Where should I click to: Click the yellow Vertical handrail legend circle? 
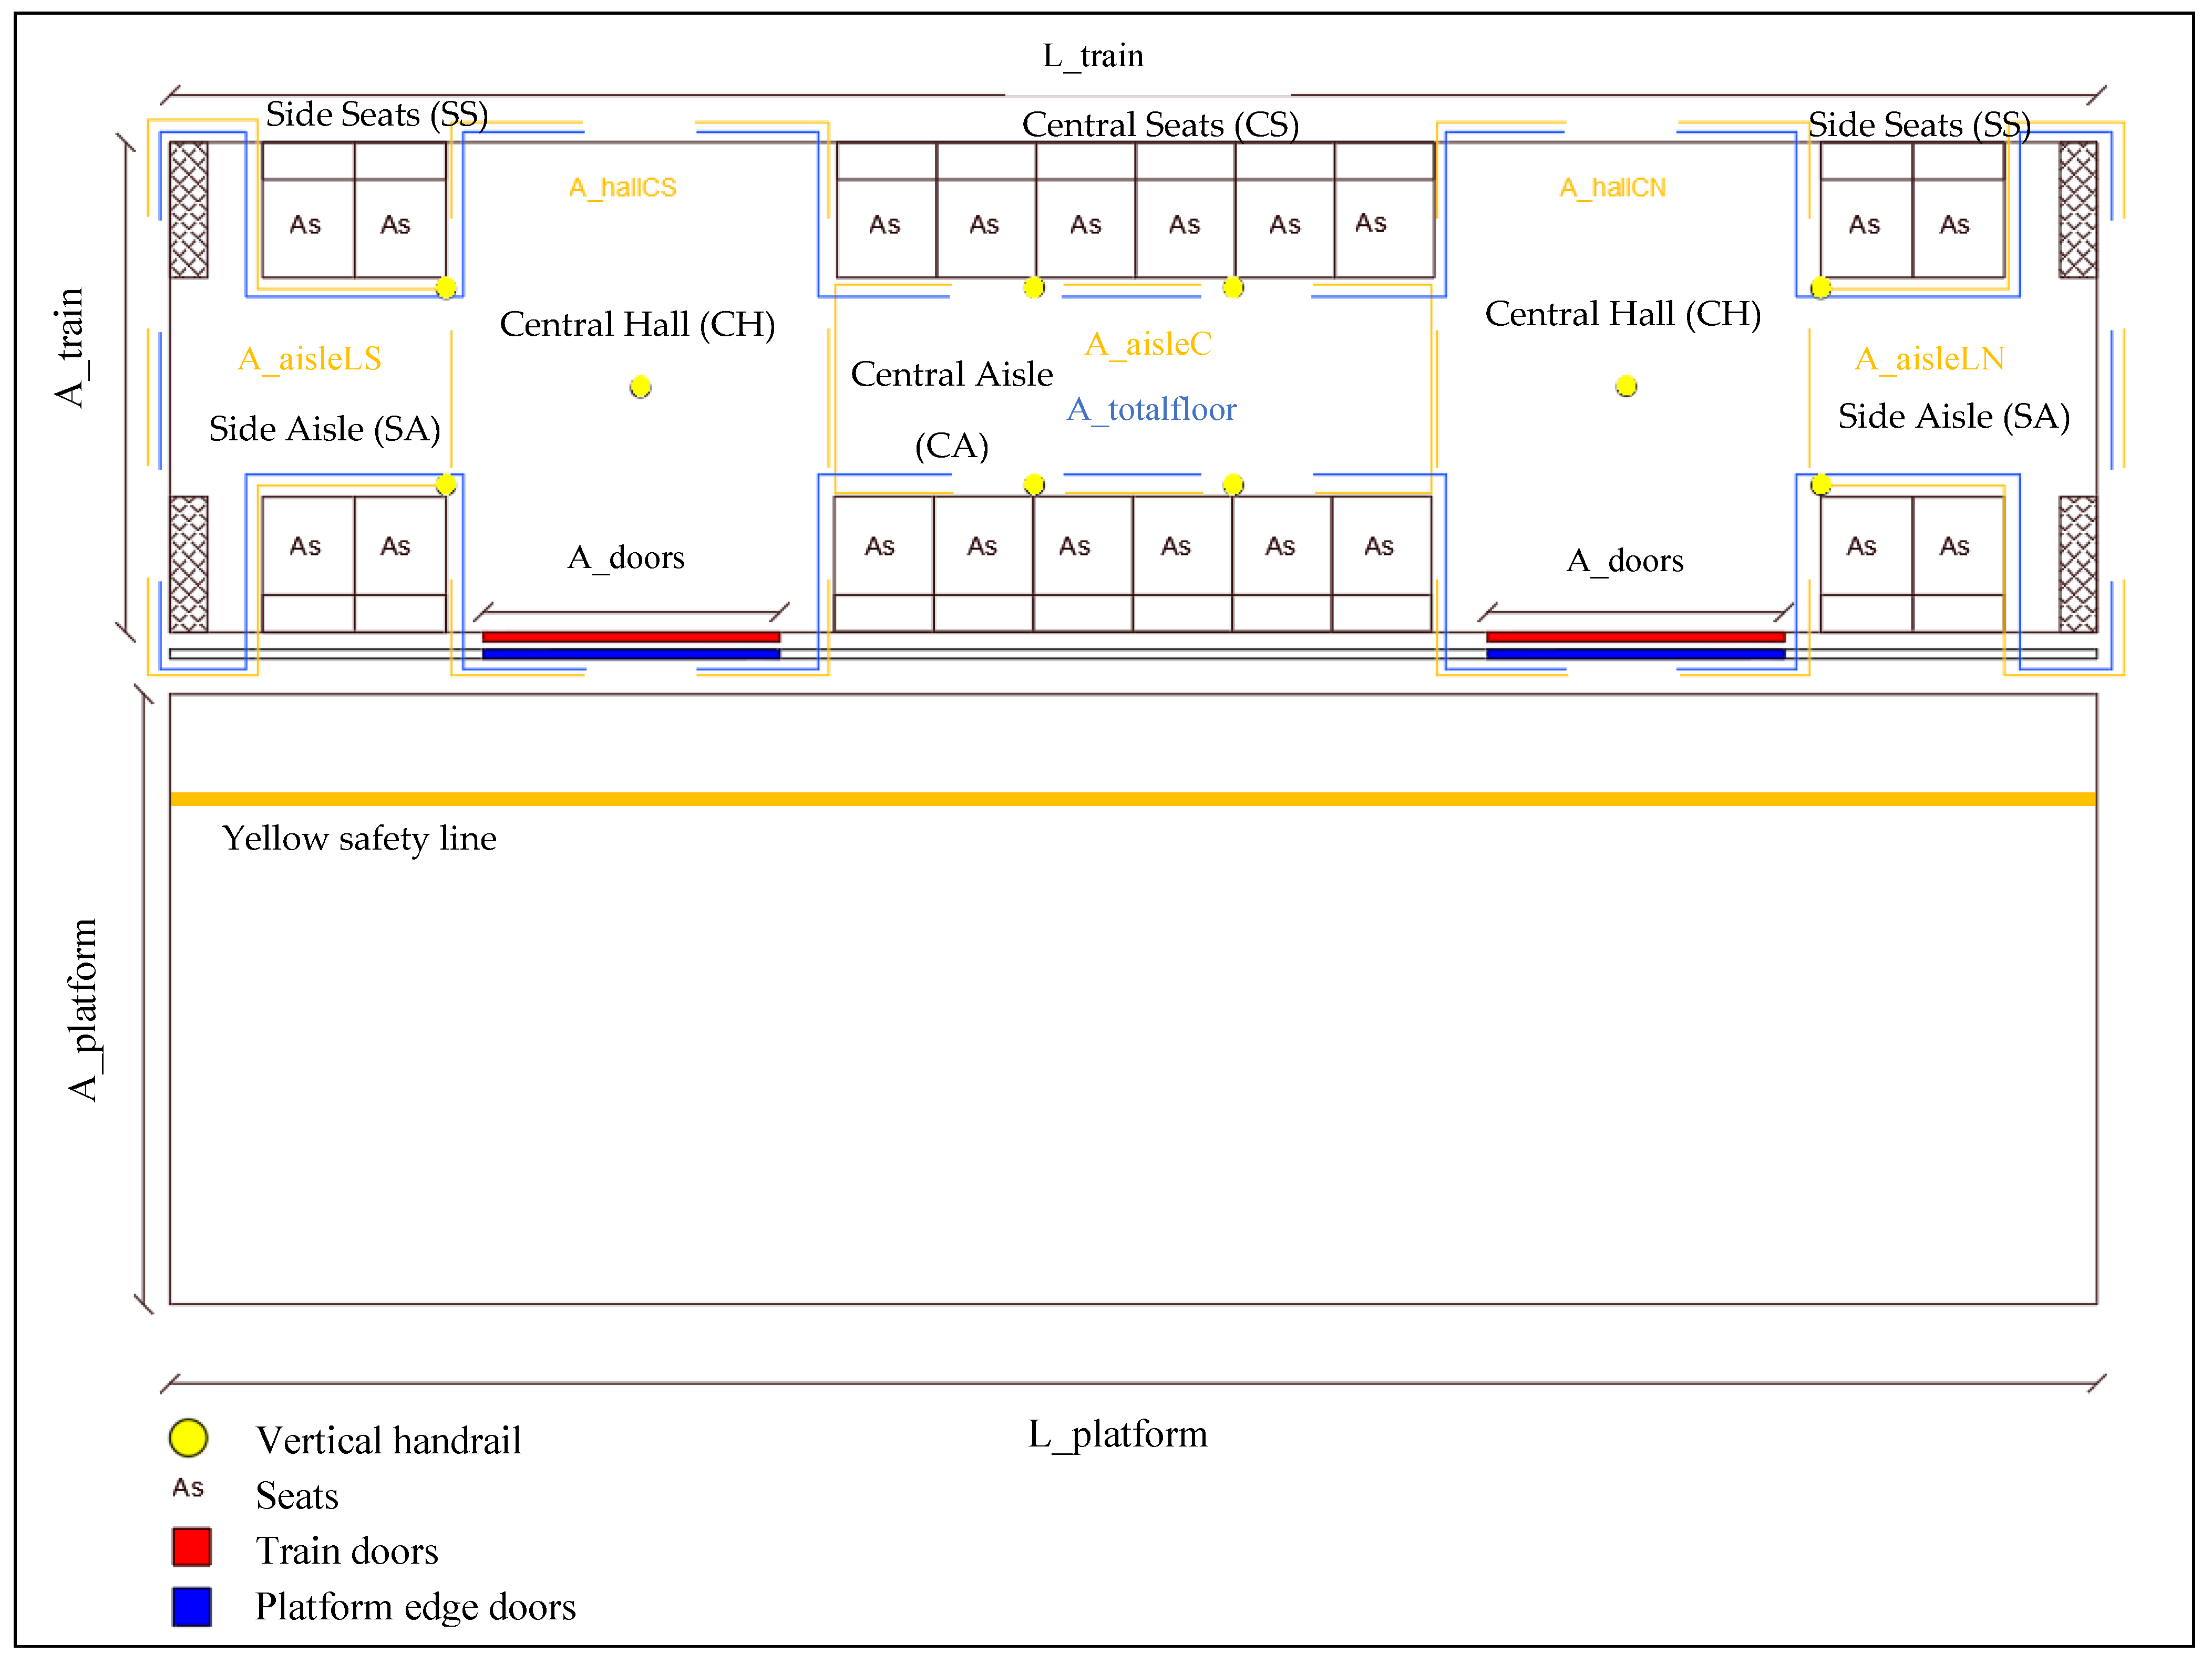click(188, 1438)
